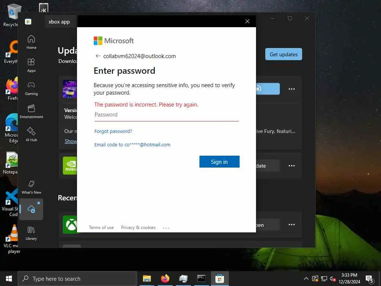This screenshot has width=381, height=286.
Task: Open Entertainment section in Store sidebar
Action: pyautogui.click(x=31, y=111)
